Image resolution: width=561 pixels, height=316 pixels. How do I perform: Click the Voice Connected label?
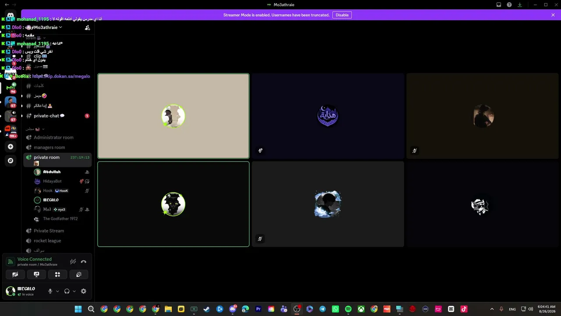coord(34,259)
